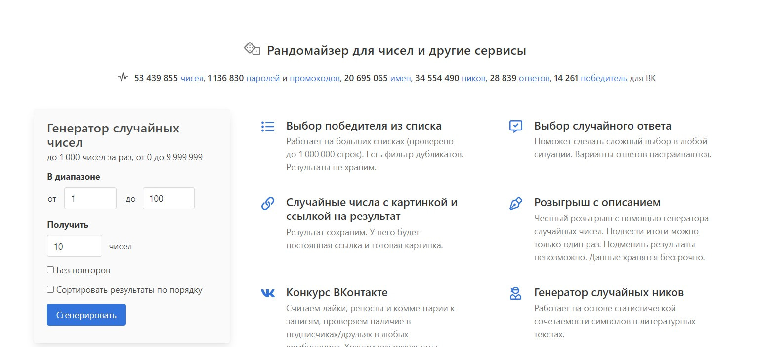Screen dimensions: 758x347
Task: Check Сортировать результаты по порядку
Action: (50, 289)
